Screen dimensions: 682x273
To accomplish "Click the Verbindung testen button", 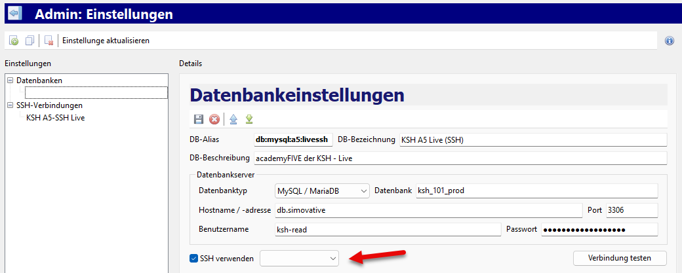I will [x=620, y=259].
